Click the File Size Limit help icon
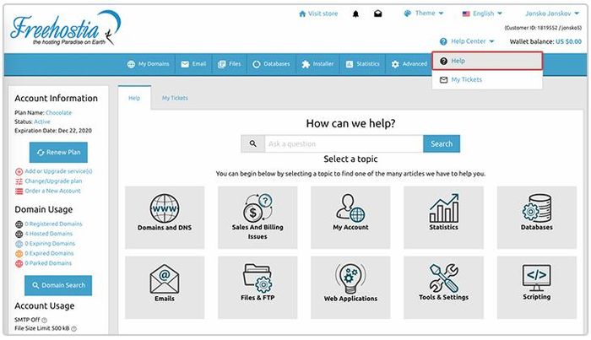The height and width of the screenshot is (340, 591). click(74, 329)
